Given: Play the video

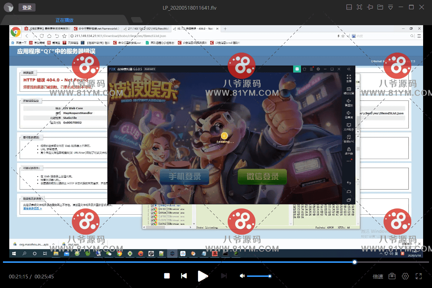Looking at the screenshot, I should [203, 276].
